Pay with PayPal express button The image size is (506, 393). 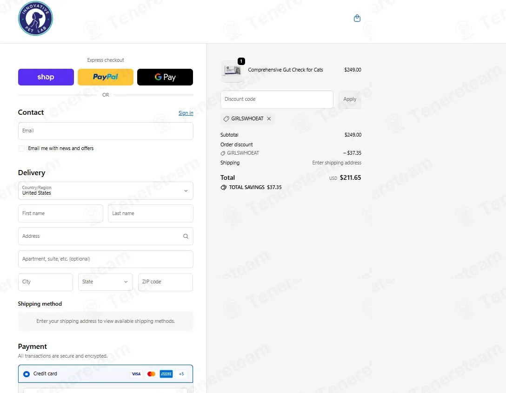tap(106, 77)
